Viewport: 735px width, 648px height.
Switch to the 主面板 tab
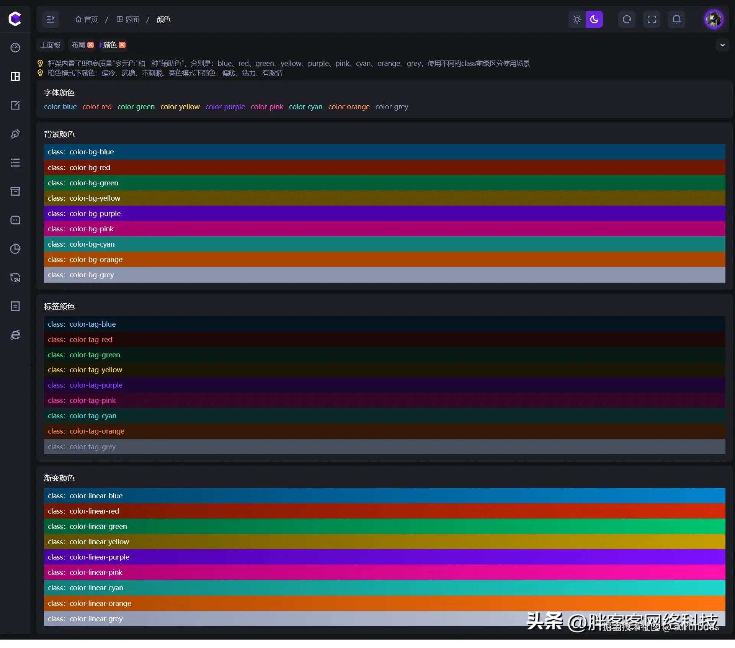point(51,45)
